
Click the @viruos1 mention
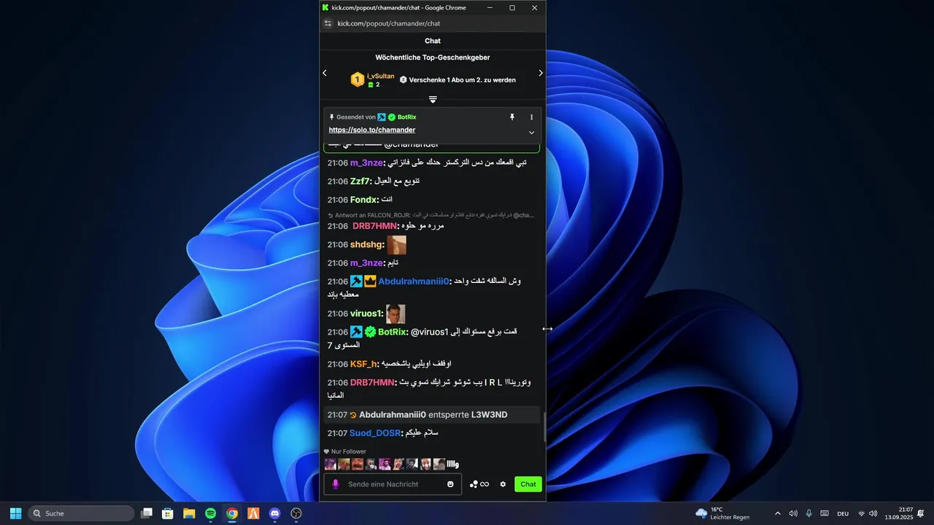pyautogui.click(x=429, y=332)
